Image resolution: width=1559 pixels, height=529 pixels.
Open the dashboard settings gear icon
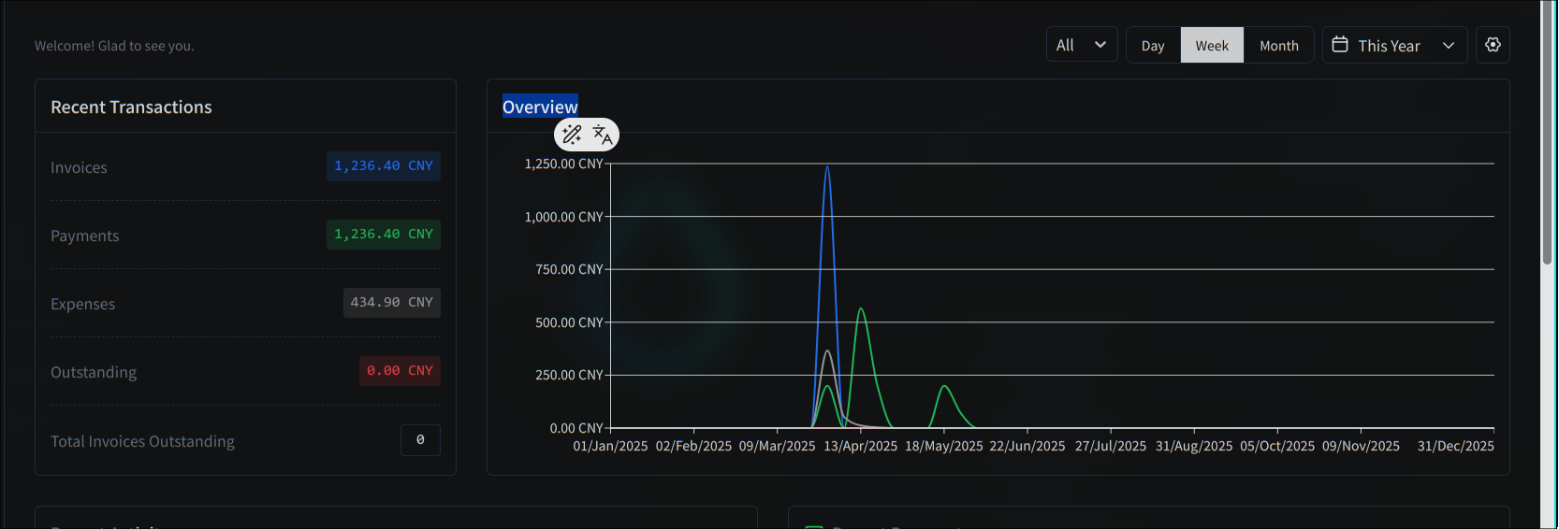point(1493,45)
